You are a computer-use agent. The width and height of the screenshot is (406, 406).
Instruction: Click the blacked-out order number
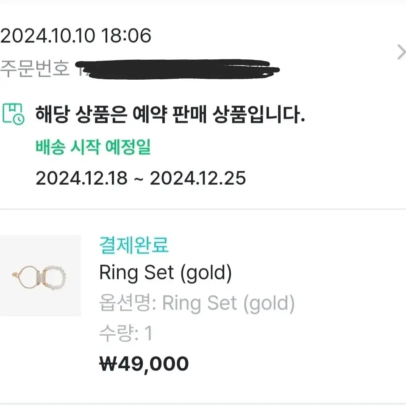click(x=178, y=69)
